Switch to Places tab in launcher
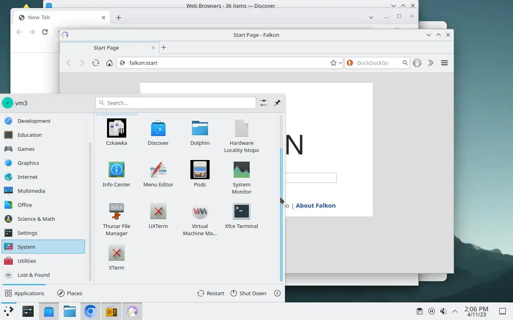 click(70, 293)
